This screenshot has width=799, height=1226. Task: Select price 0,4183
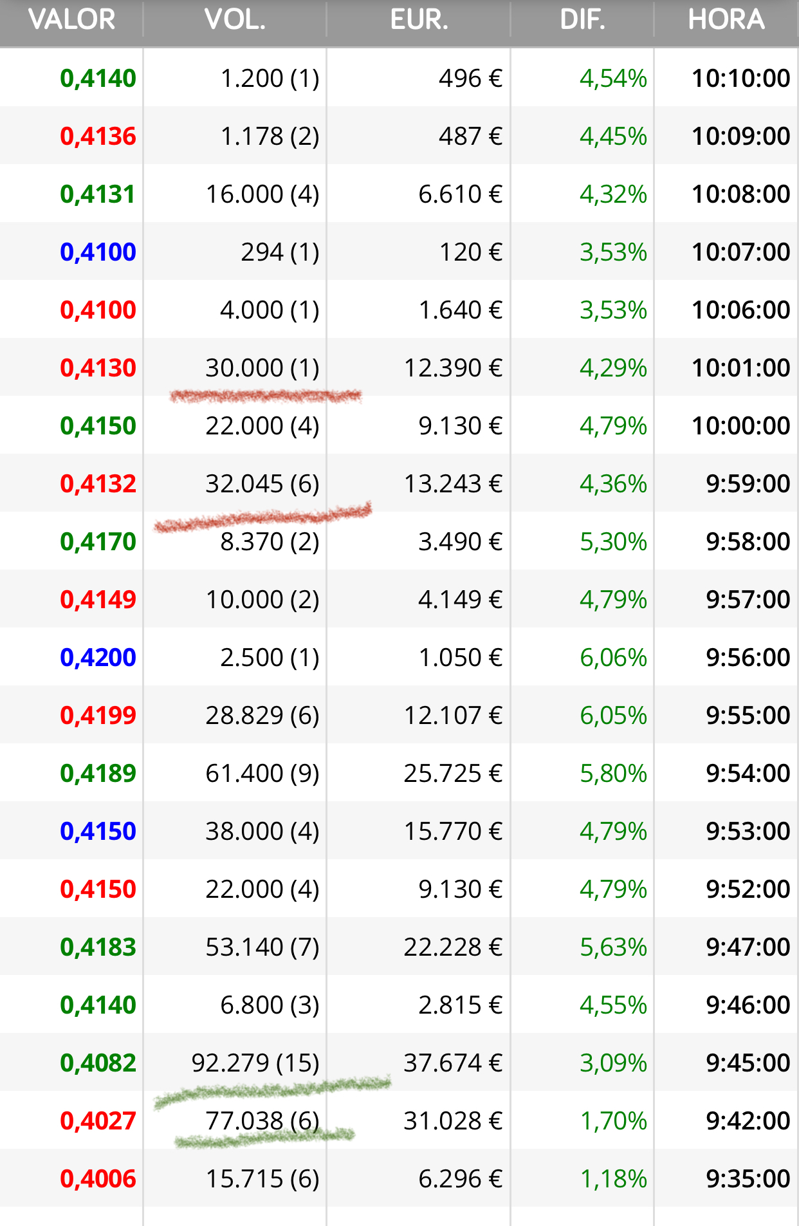click(98, 947)
